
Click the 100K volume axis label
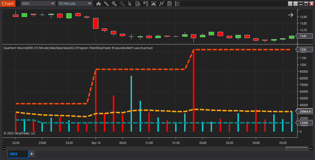point(303,65)
